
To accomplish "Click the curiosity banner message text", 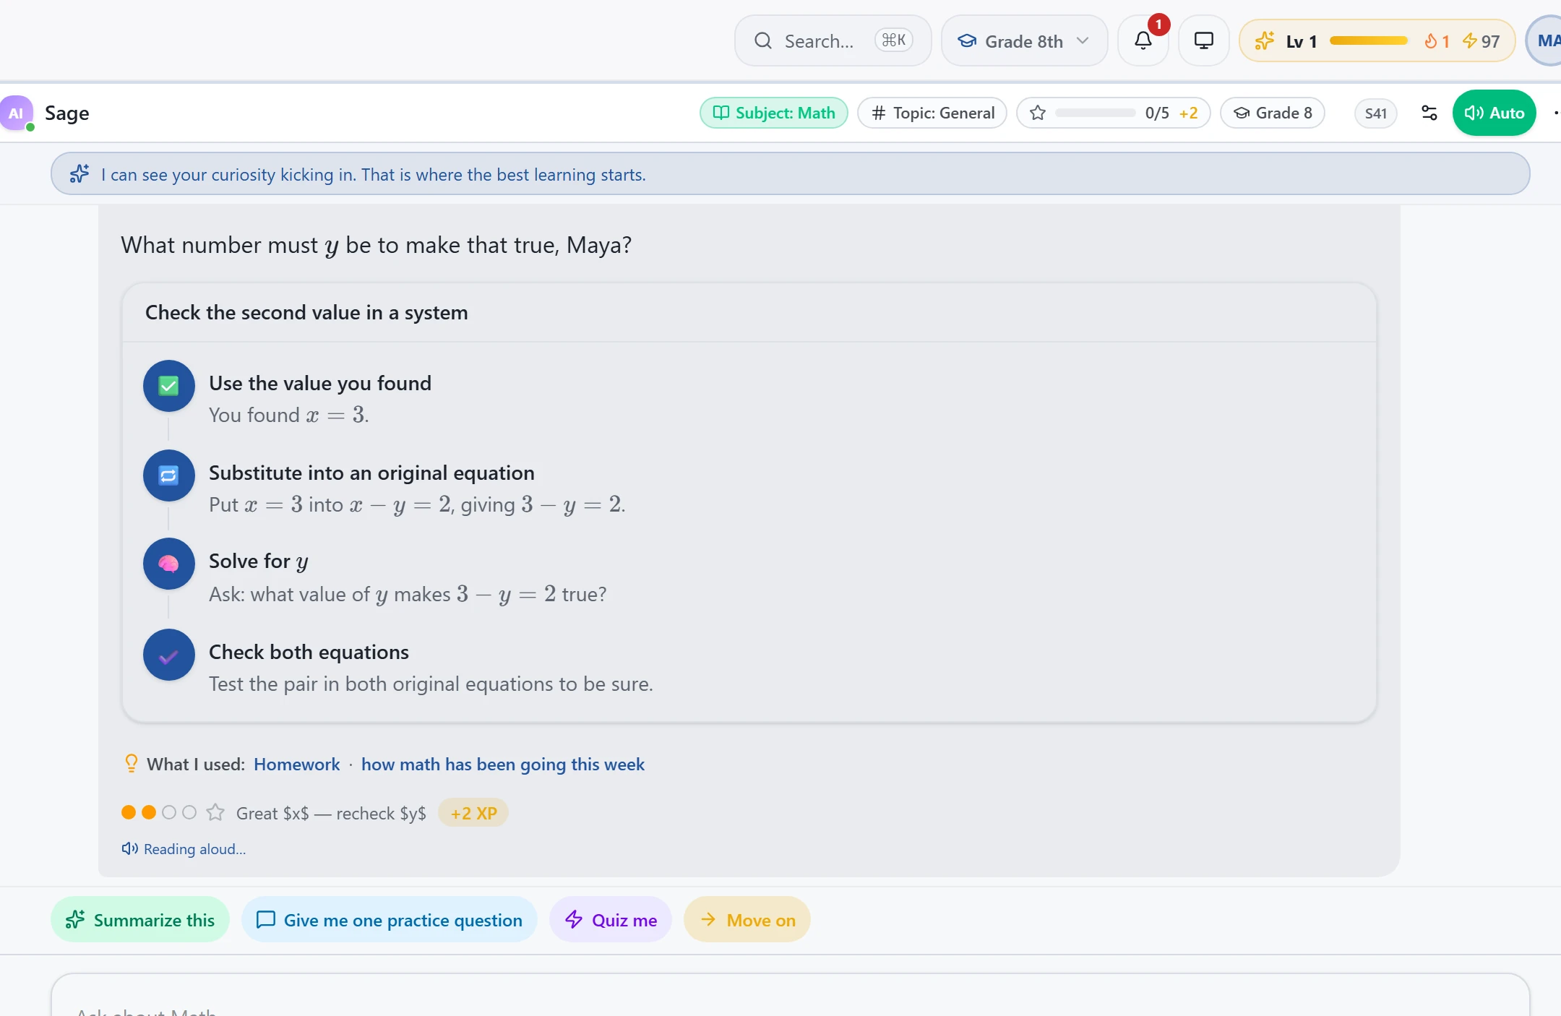I will [x=374, y=174].
